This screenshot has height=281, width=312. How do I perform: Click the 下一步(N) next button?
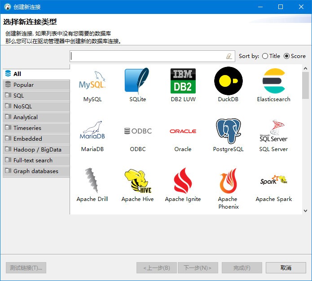198,268
